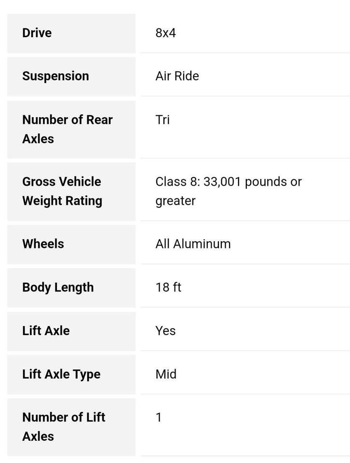Select the 18 ft body length value
This screenshot has height=463, width=350.
[x=168, y=287]
